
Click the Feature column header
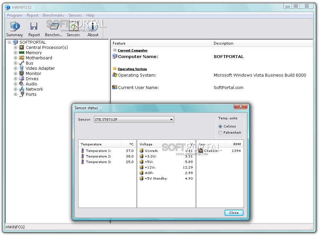tap(161, 43)
